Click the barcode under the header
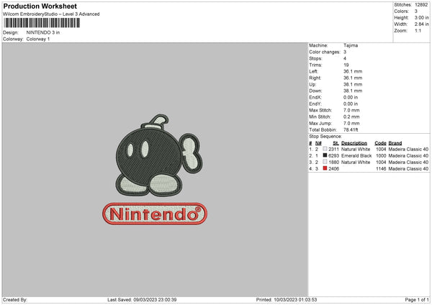The image size is (432, 305). (42, 23)
